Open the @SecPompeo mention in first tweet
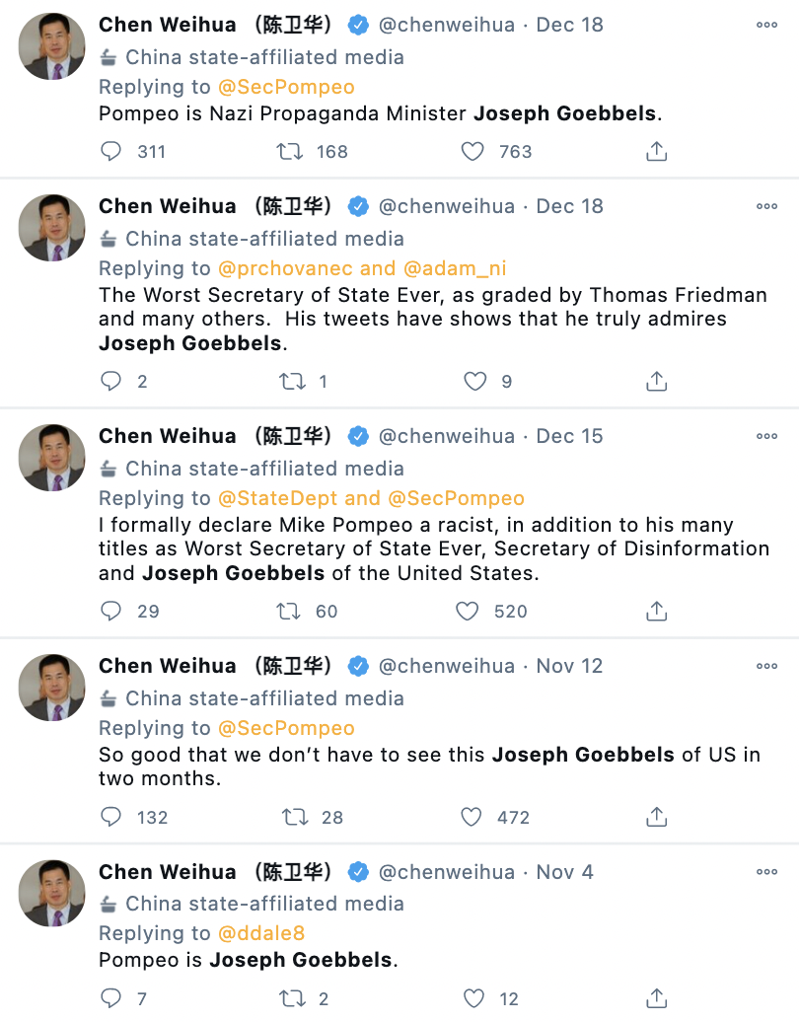 (x=285, y=87)
